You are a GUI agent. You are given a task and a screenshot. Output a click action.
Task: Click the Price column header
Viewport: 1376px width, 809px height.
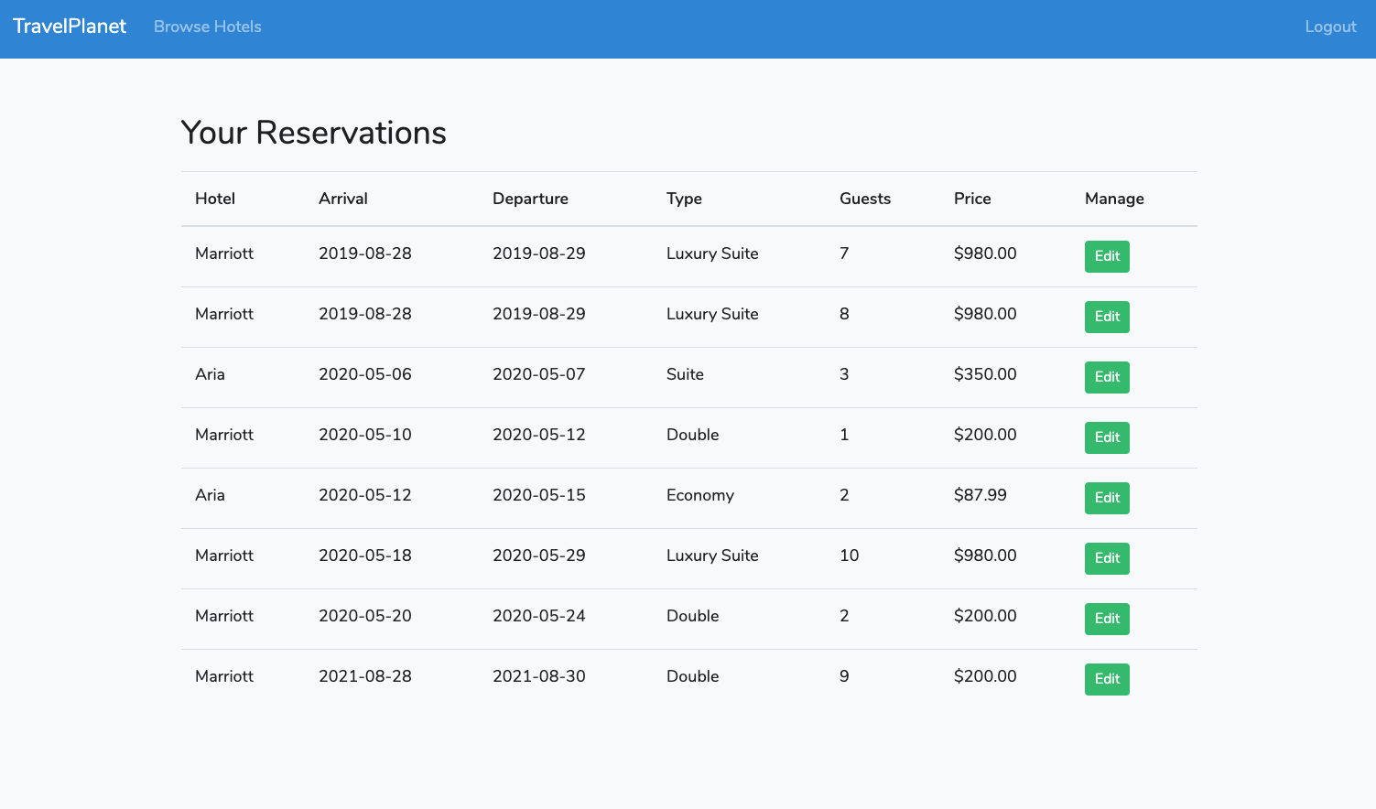(971, 199)
